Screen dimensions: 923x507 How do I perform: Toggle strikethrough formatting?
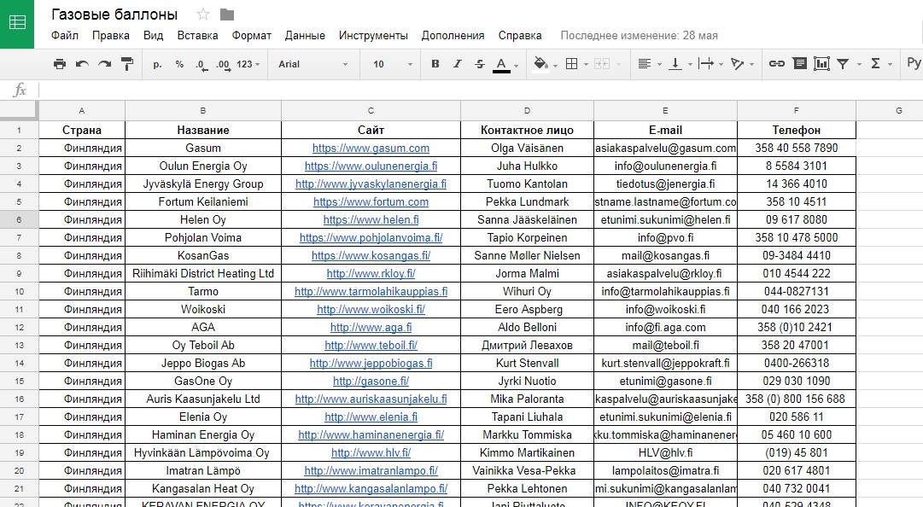tap(480, 64)
